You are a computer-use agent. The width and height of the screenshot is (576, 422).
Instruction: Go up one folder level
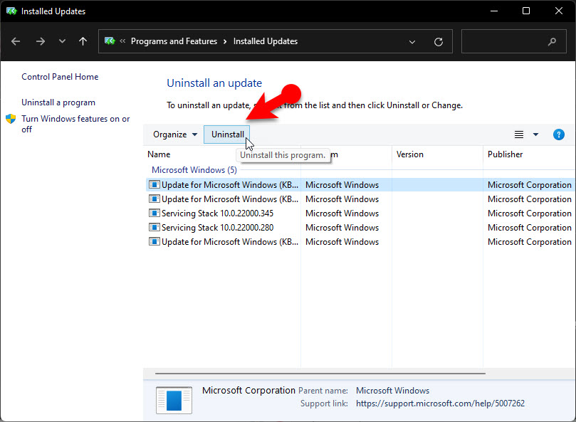(x=83, y=41)
